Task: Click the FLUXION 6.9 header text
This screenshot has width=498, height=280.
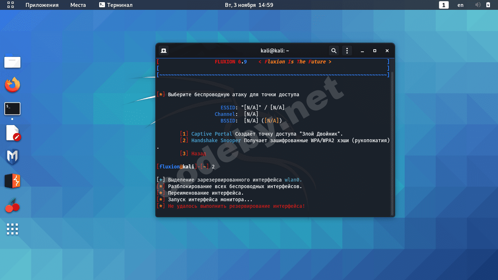Action: (231, 62)
